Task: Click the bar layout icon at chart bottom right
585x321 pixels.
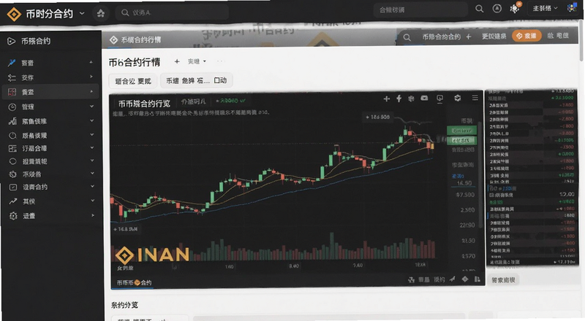Action: (478, 279)
